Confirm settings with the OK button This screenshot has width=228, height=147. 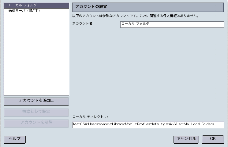click(x=213, y=139)
